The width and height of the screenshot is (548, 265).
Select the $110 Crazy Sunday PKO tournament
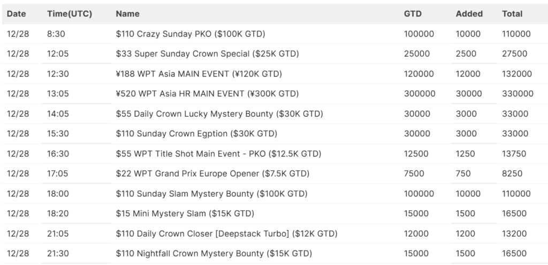point(191,34)
